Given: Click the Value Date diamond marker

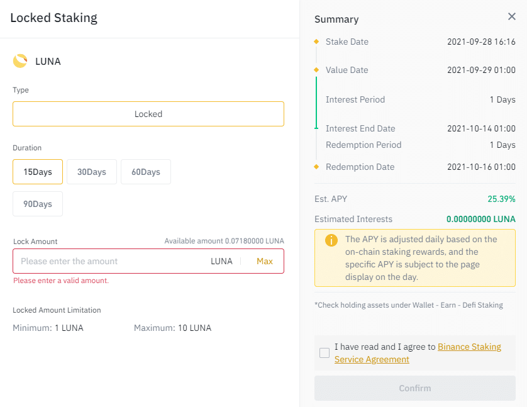Looking at the screenshot, I should pyautogui.click(x=316, y=70).
